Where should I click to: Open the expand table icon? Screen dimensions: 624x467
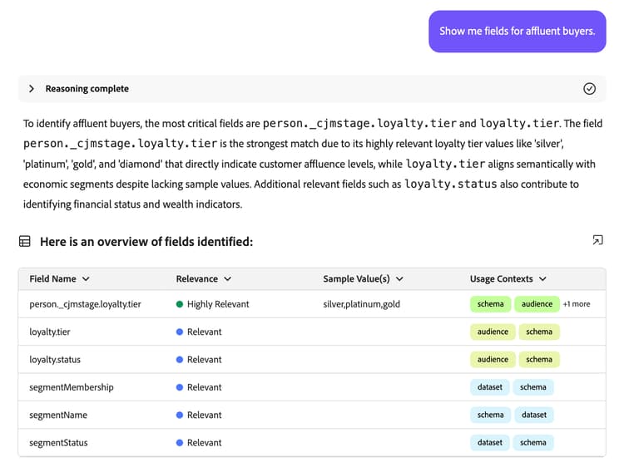pyautogui.click(x=597, y=240)
